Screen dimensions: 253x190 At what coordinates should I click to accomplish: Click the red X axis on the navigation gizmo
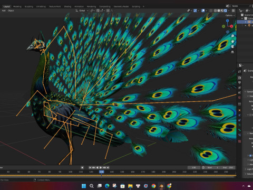tap(231, 26)
